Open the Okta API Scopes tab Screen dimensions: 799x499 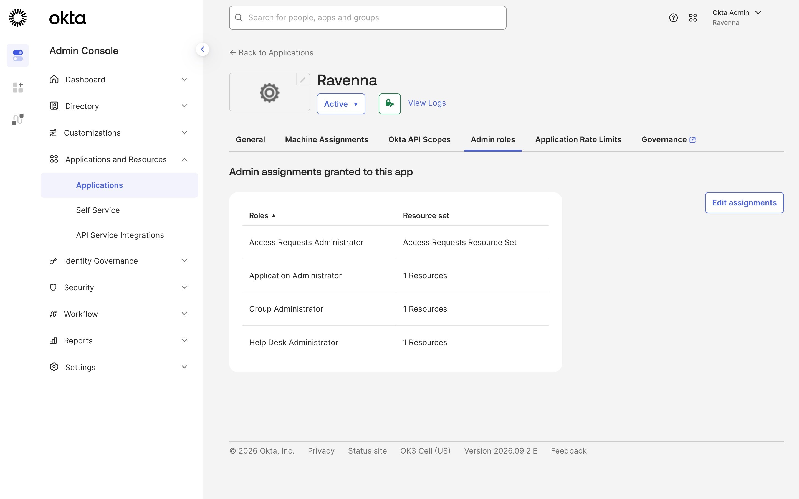419,140
